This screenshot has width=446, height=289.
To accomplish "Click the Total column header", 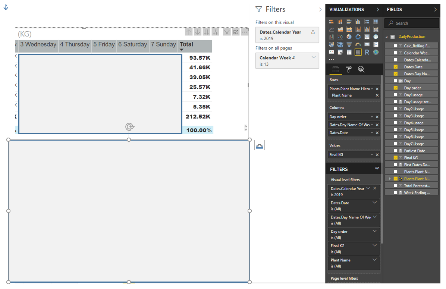I will click(186, 44).
